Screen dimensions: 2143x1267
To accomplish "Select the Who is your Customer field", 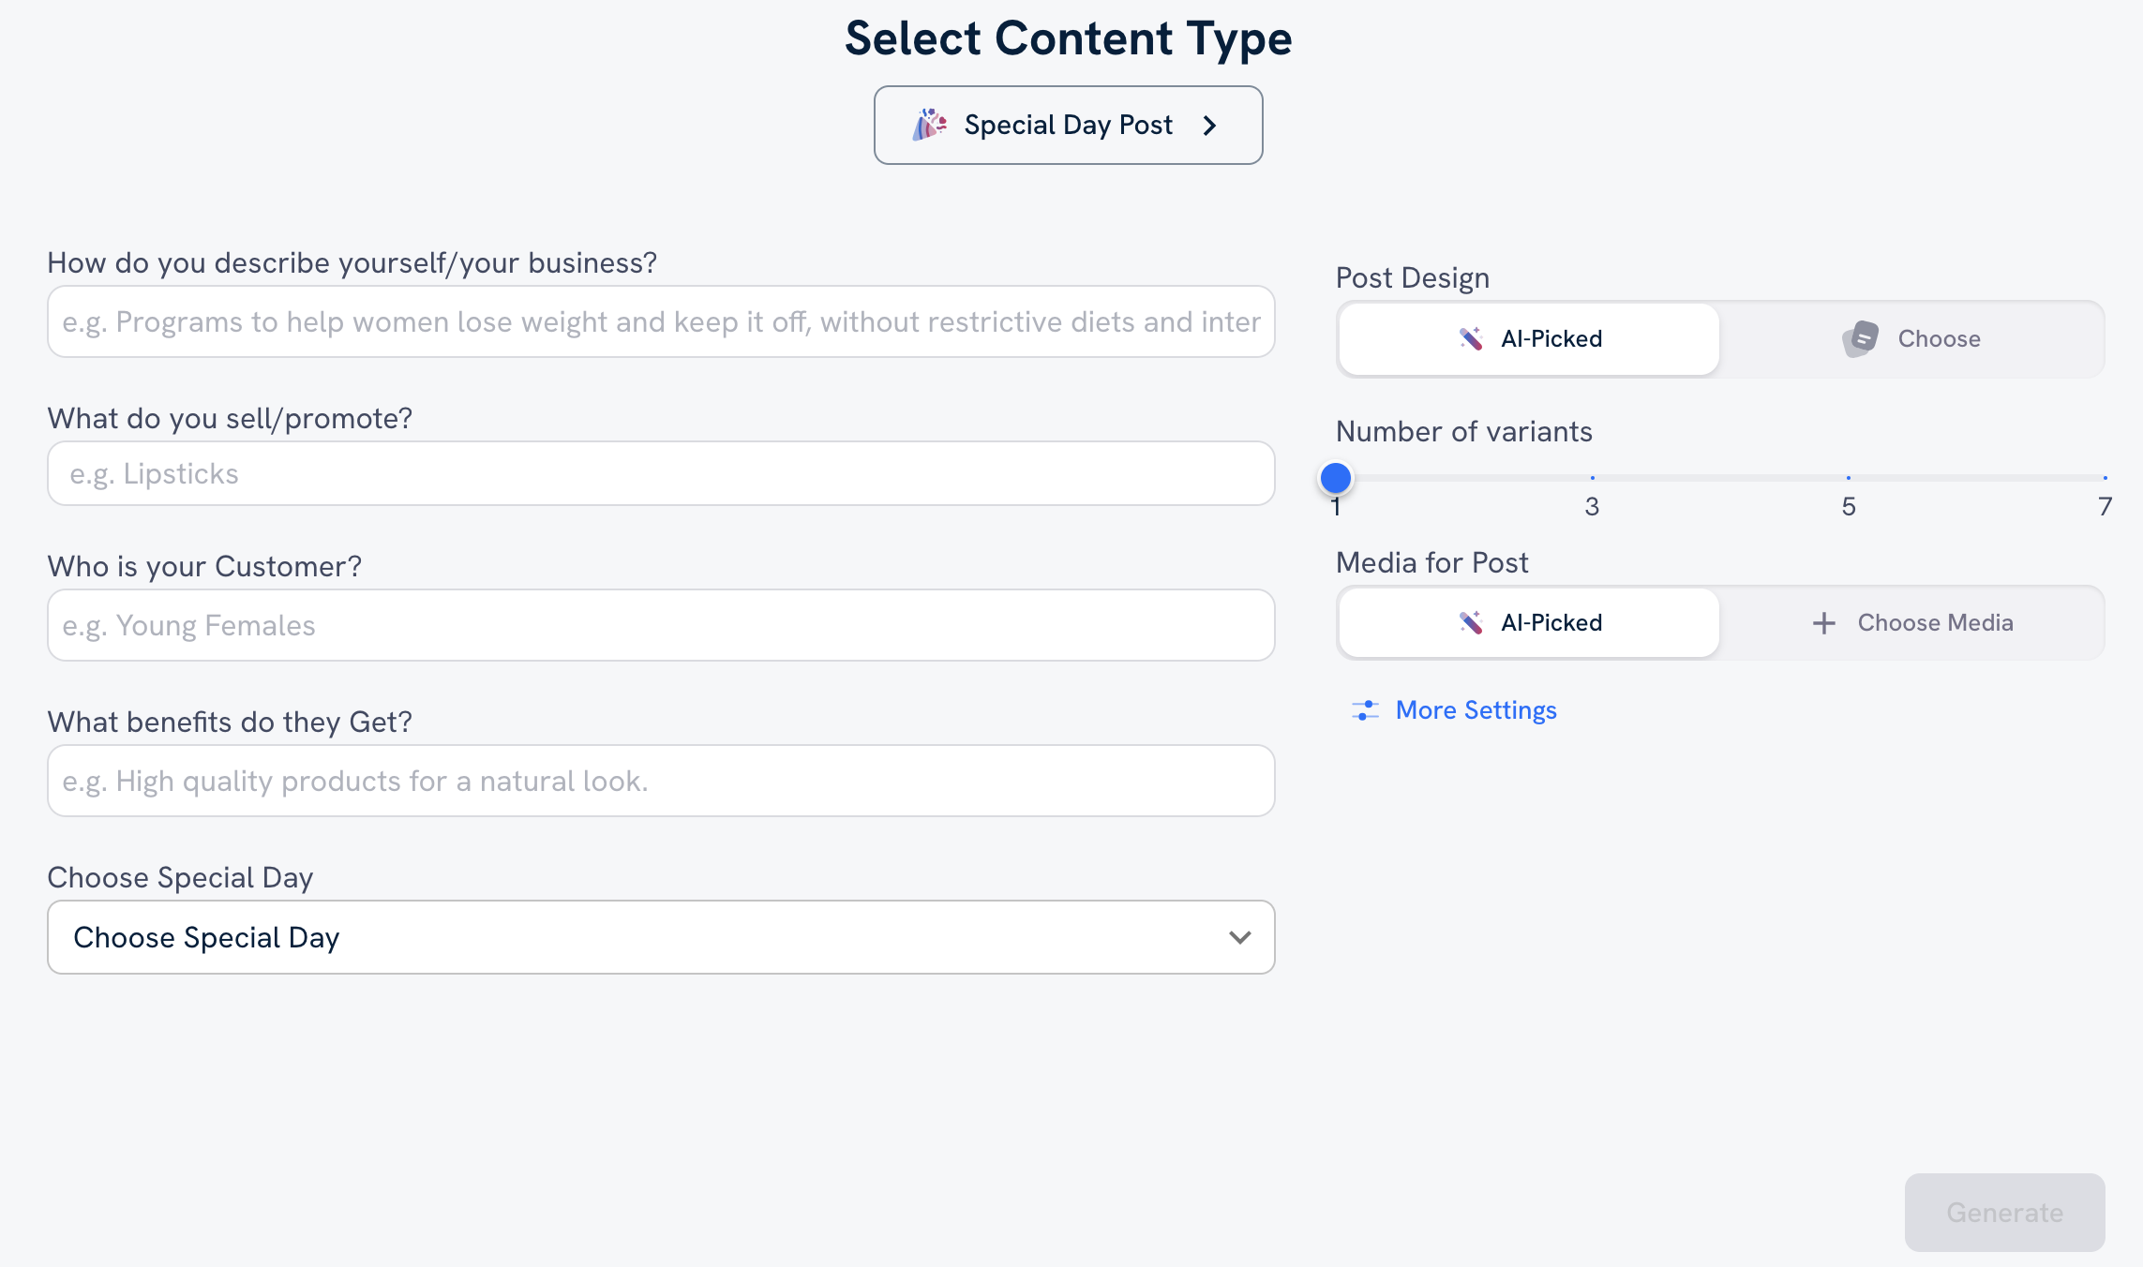I will [x=661, y=624].
